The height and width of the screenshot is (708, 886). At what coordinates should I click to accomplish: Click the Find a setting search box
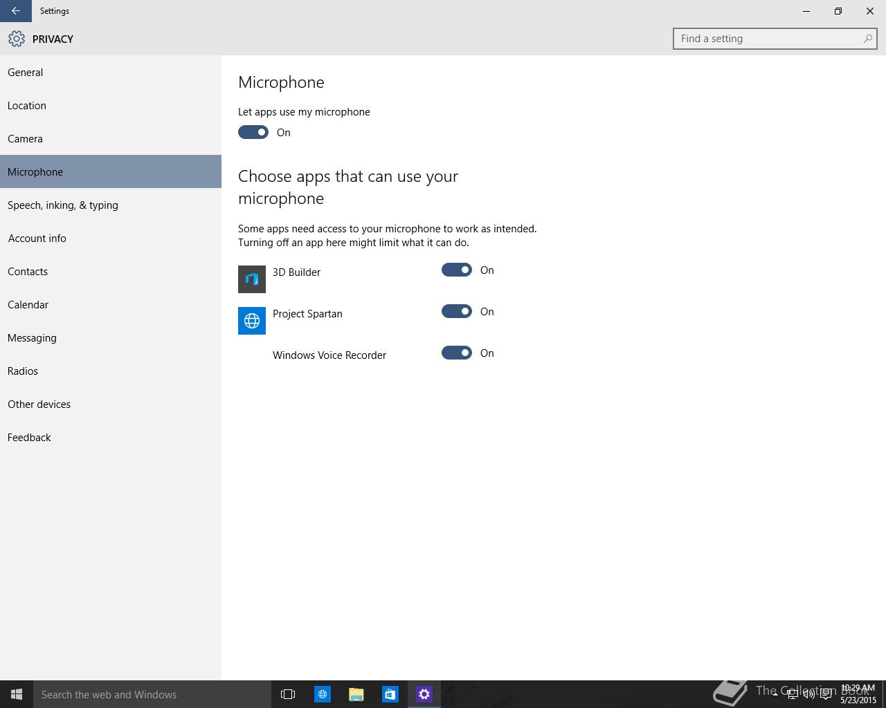[x=775, y=39]
